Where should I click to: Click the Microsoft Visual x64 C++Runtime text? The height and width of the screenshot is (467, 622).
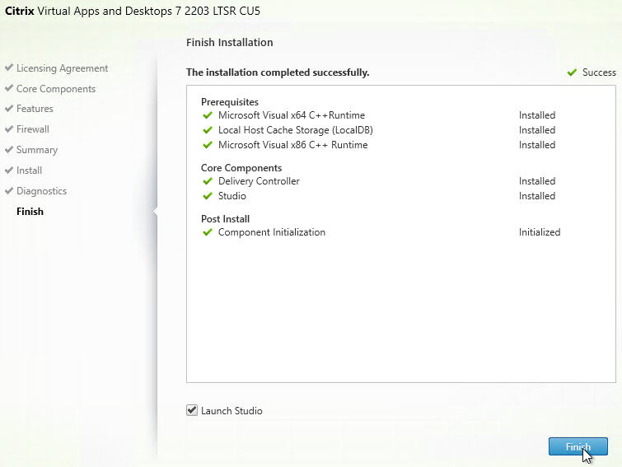click(x=292, y=115)
